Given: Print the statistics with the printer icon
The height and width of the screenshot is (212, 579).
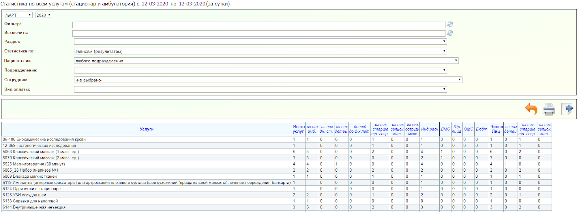Looking at the screenshot, I should 549,109.
